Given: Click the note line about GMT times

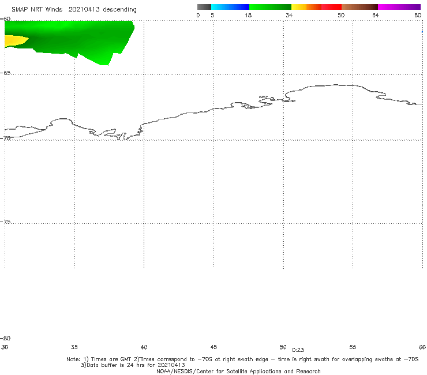Looking at the screenshot, I should 242,359.
